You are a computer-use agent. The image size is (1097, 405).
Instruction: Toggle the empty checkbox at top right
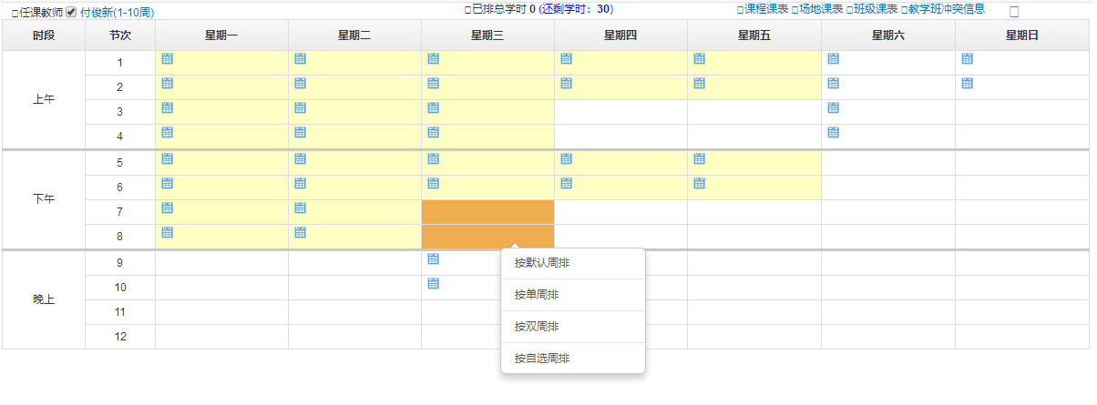tap(1013, 13)
